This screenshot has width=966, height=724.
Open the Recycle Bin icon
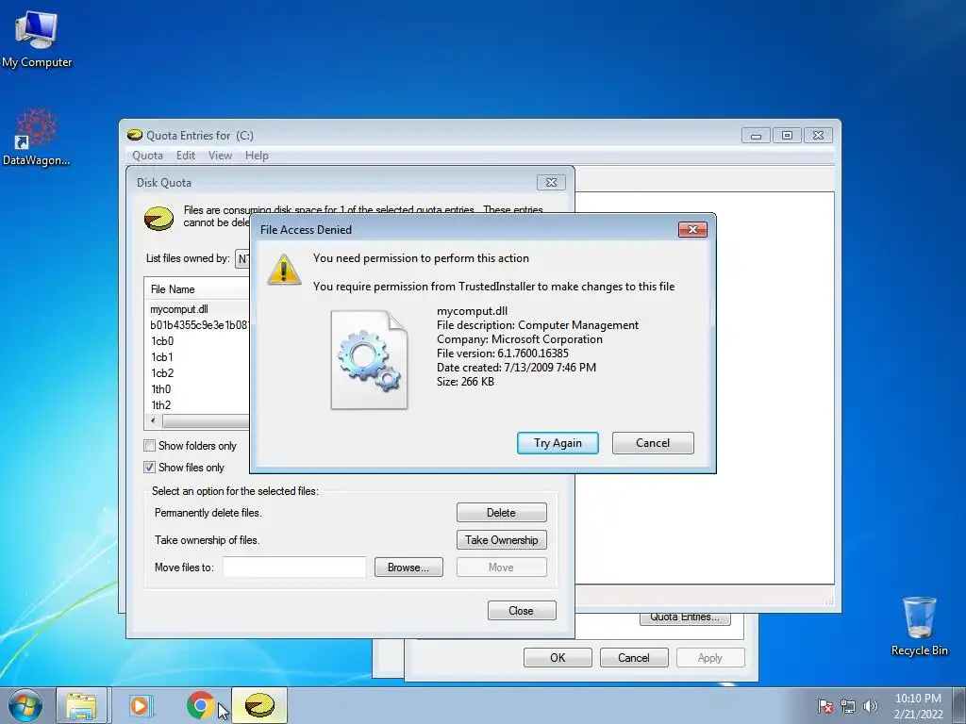coord(919,626)
